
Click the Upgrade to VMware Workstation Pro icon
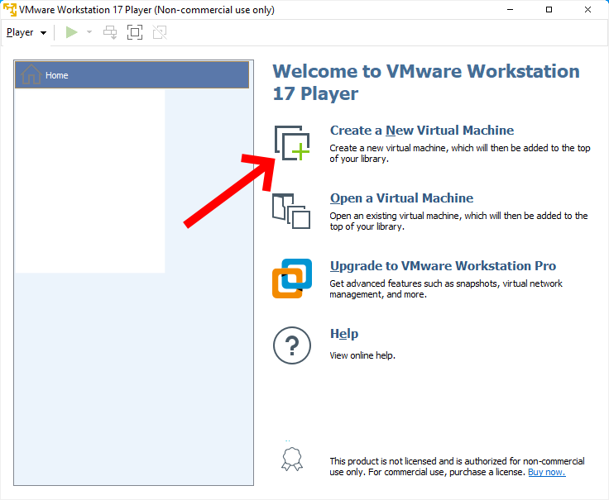point(291,279)
